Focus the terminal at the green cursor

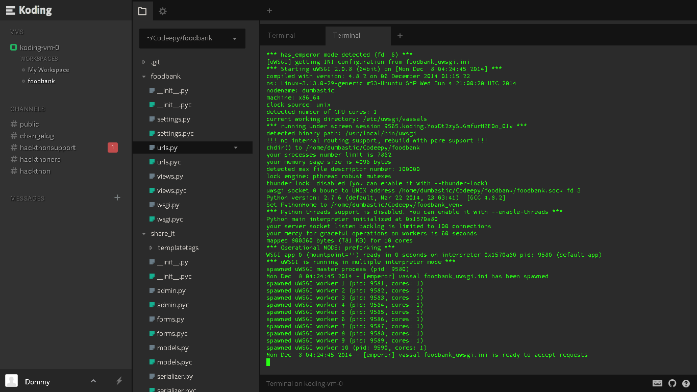268,362
